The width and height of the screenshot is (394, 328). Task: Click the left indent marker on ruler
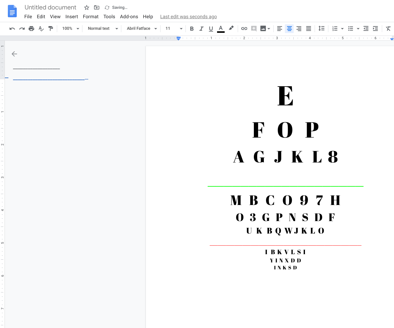coord(179,38)
